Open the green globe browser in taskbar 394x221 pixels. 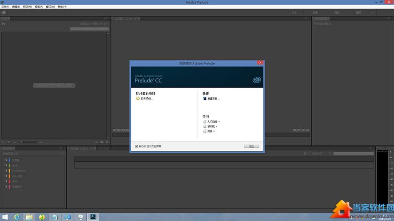click(42, 217)
